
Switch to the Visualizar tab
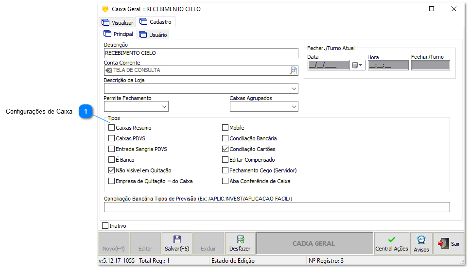point(118,22)
